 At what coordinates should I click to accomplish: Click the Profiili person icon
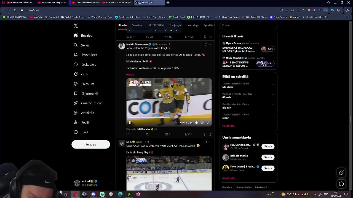pyautogui.click(x=76, y=122)
